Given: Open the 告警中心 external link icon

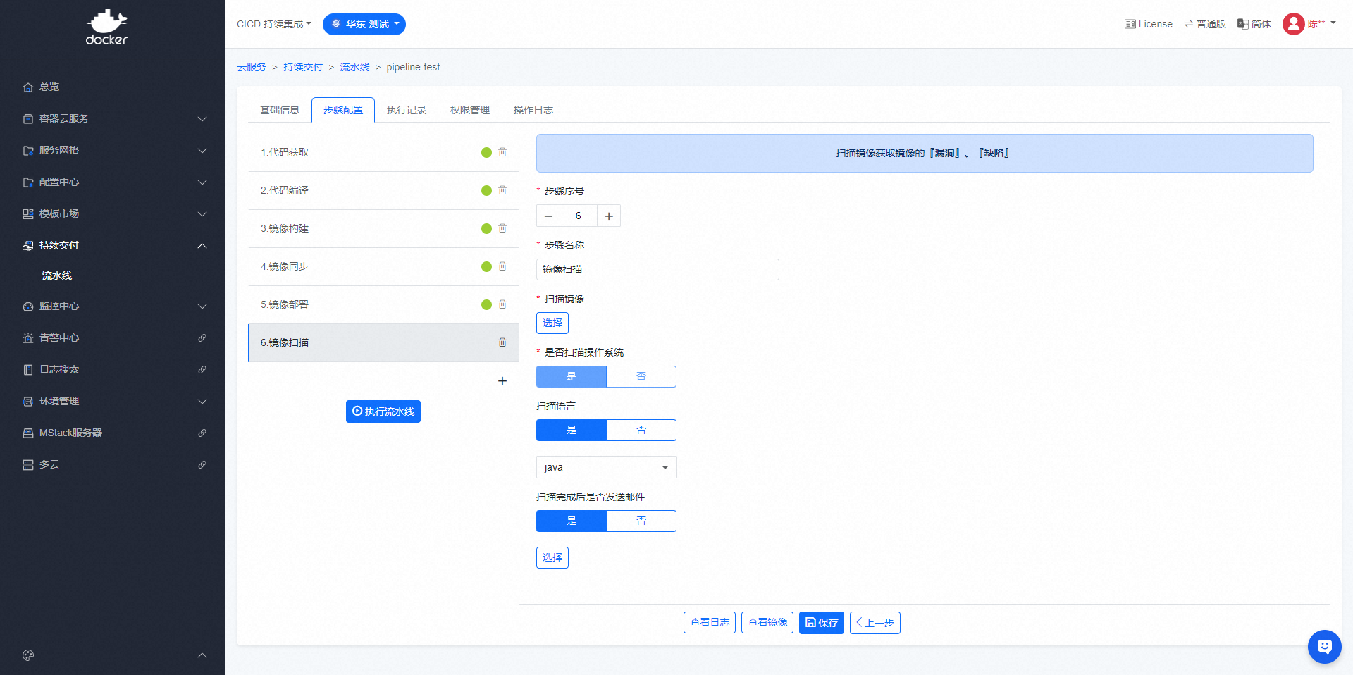Looking at the screenshot, I should (202, 338).
